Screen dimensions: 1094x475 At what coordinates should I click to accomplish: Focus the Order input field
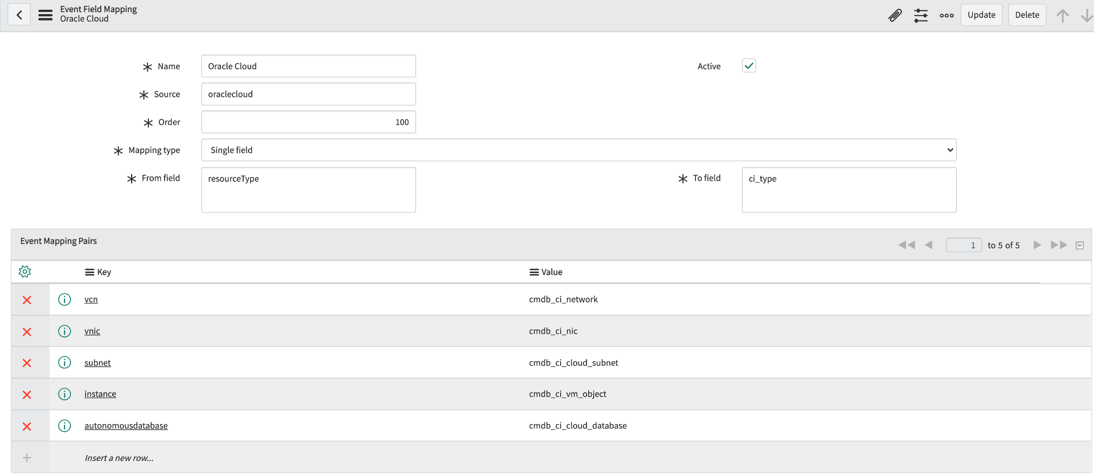click(309, 122)
